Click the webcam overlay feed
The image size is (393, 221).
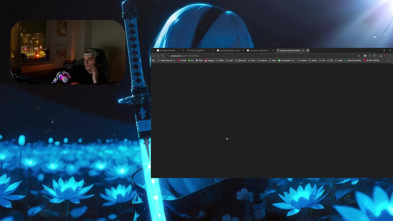point(68,52)
